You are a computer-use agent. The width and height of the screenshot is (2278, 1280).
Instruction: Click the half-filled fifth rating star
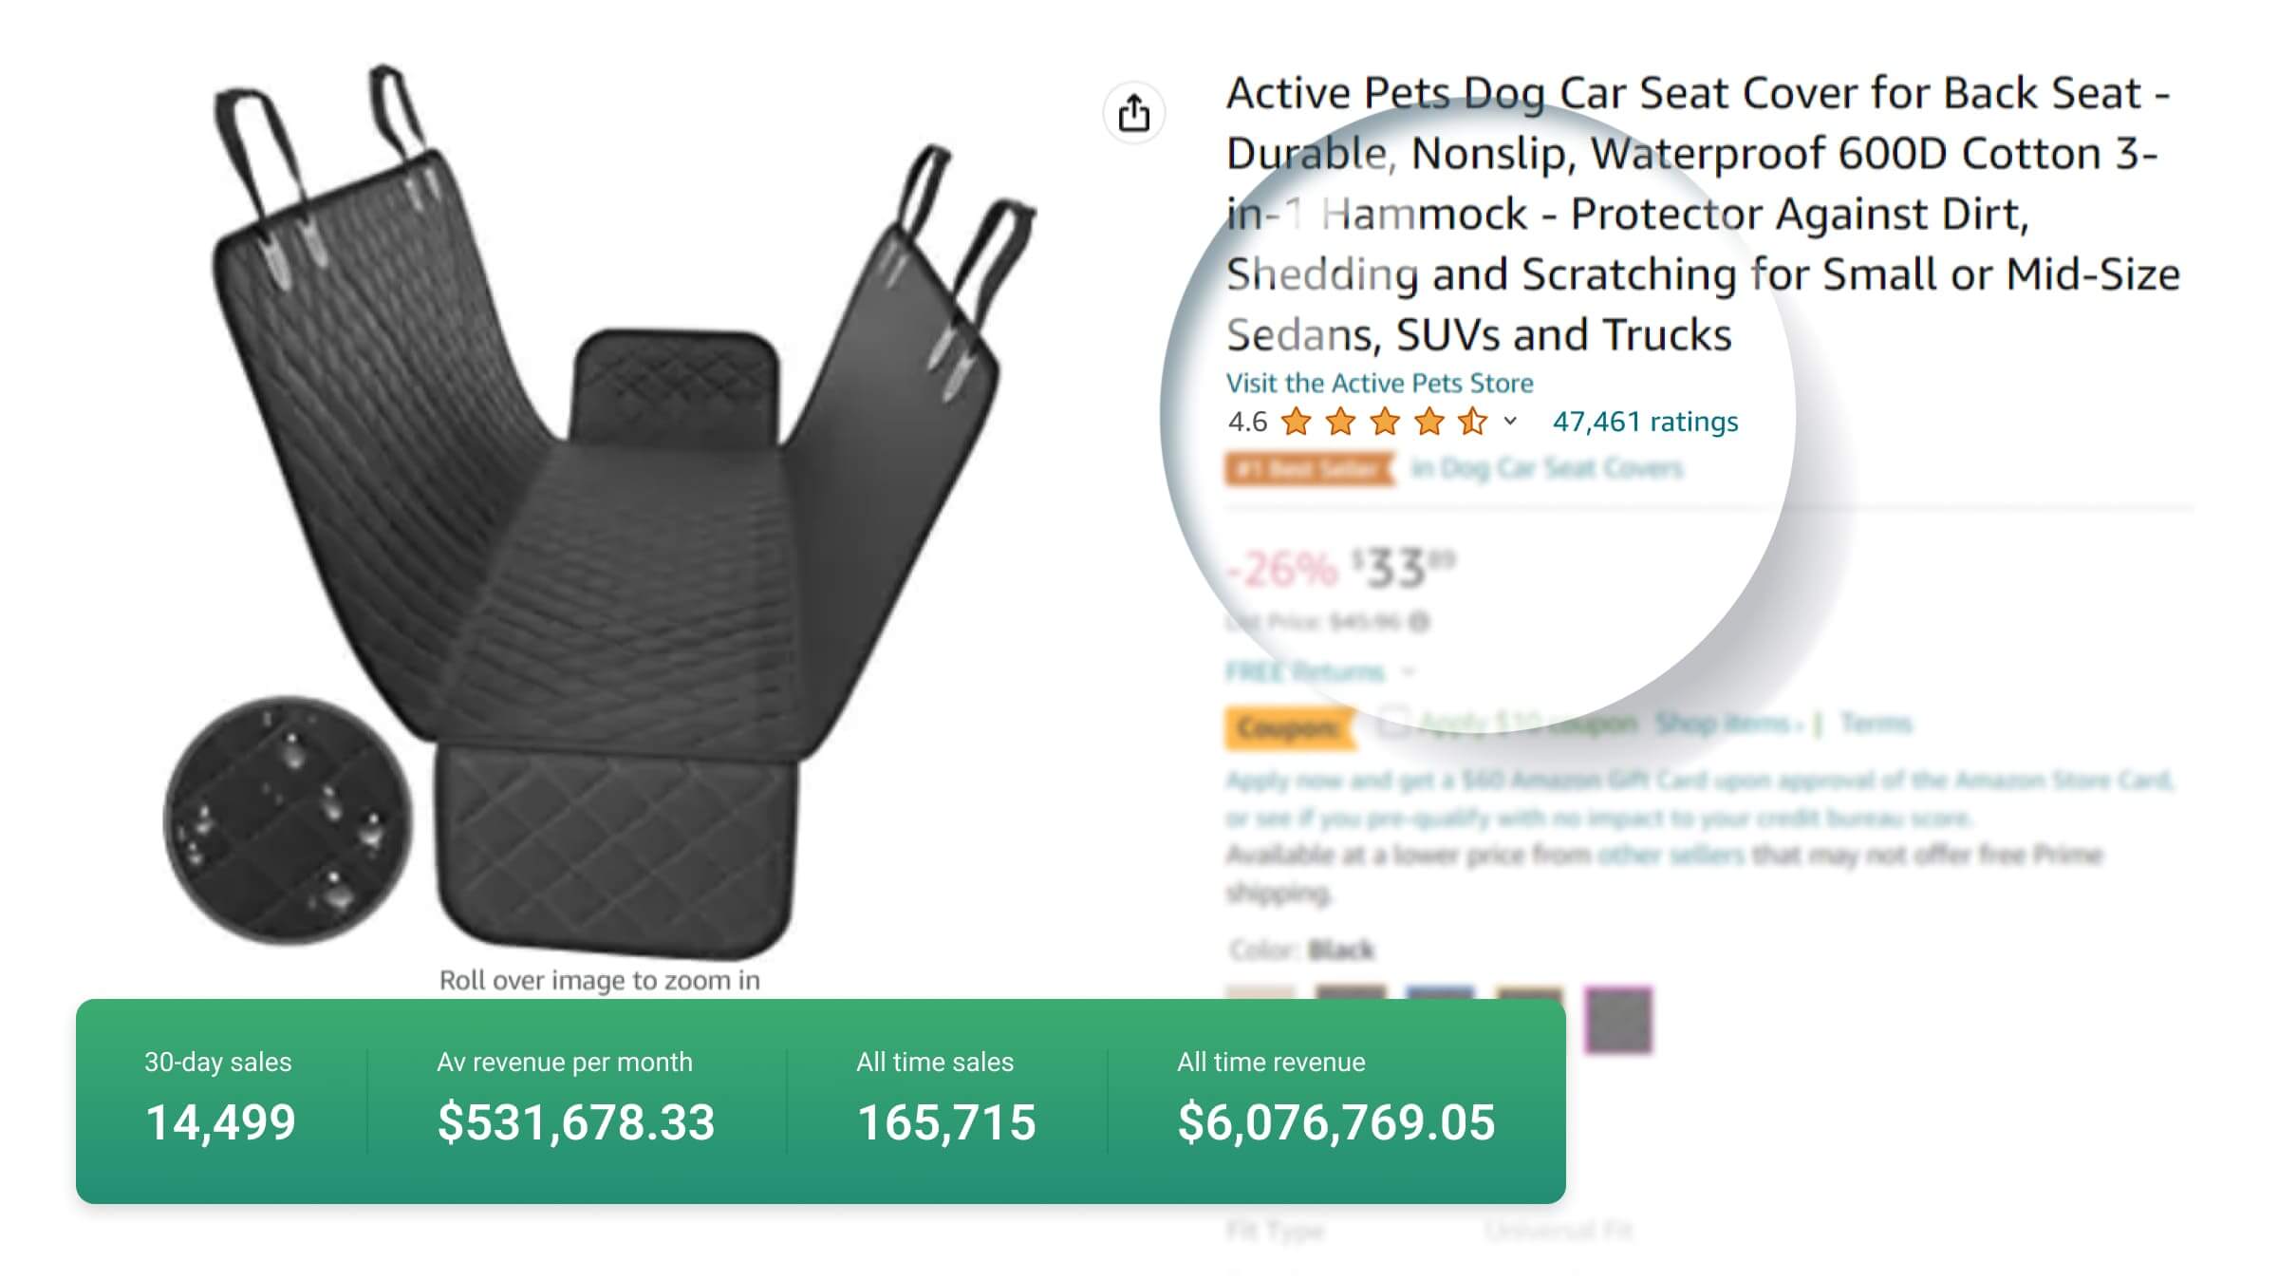[1472, 421]
